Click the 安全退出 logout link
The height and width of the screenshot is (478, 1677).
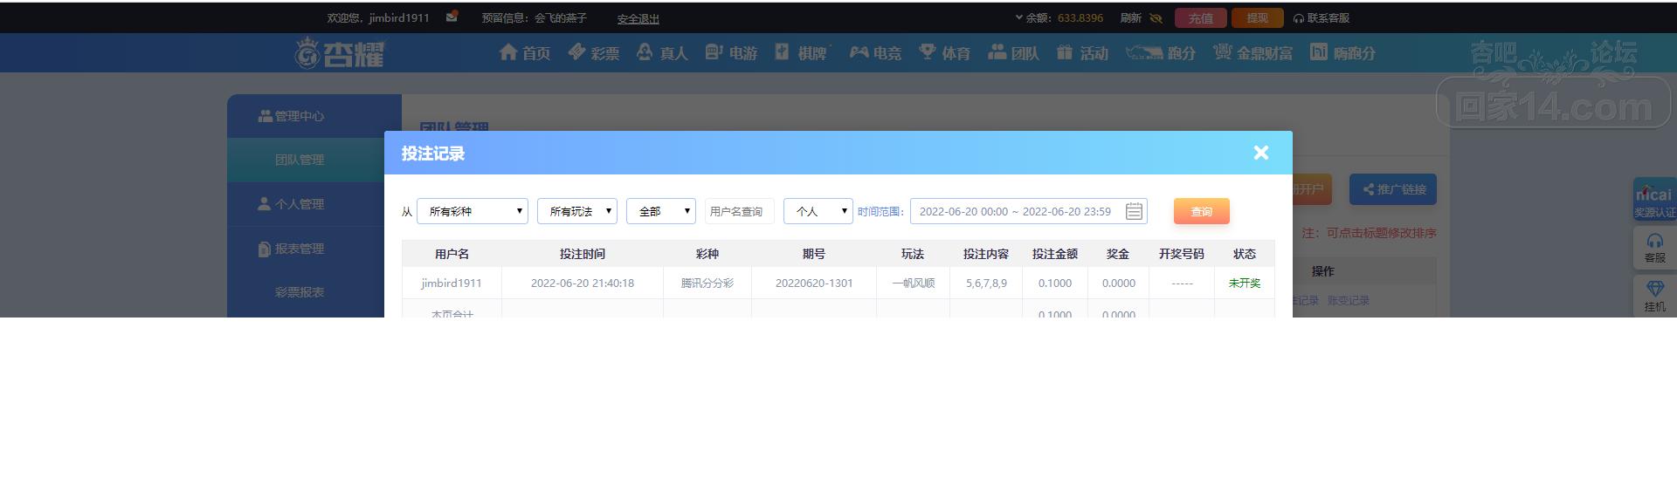click(638, 18)
